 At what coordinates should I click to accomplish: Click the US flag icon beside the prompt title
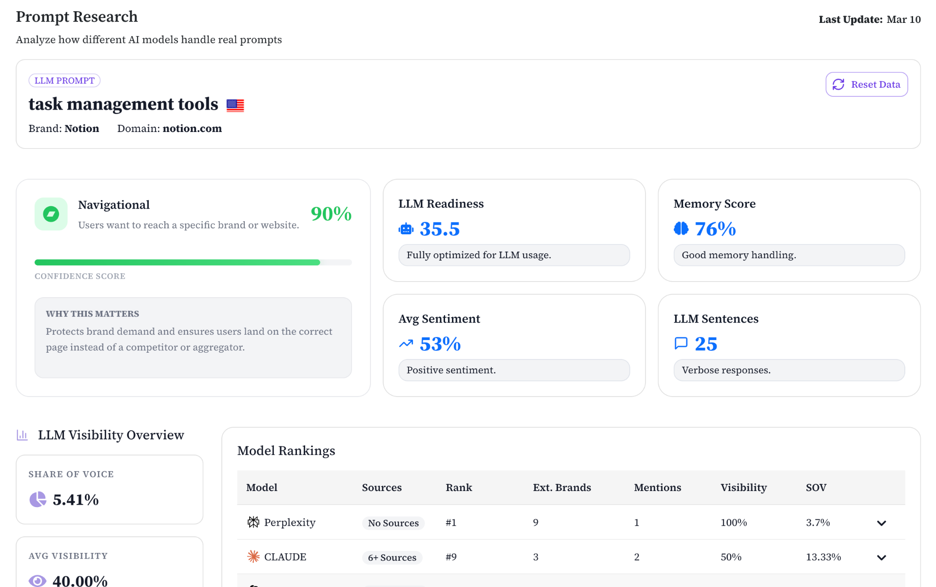click(x=235, y=105)
